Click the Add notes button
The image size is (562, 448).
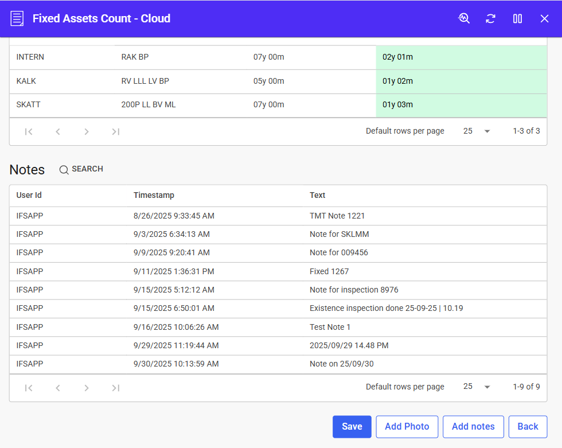click(x=473, y=426)
